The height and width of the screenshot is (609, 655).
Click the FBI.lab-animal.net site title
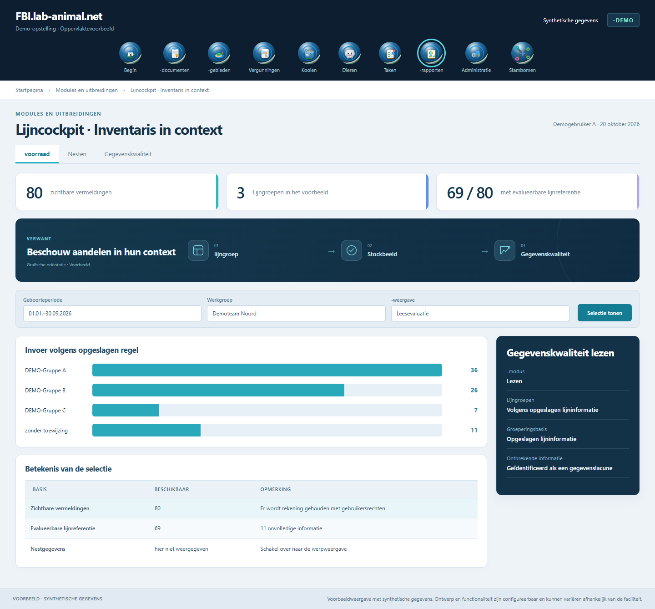point(59,16)
